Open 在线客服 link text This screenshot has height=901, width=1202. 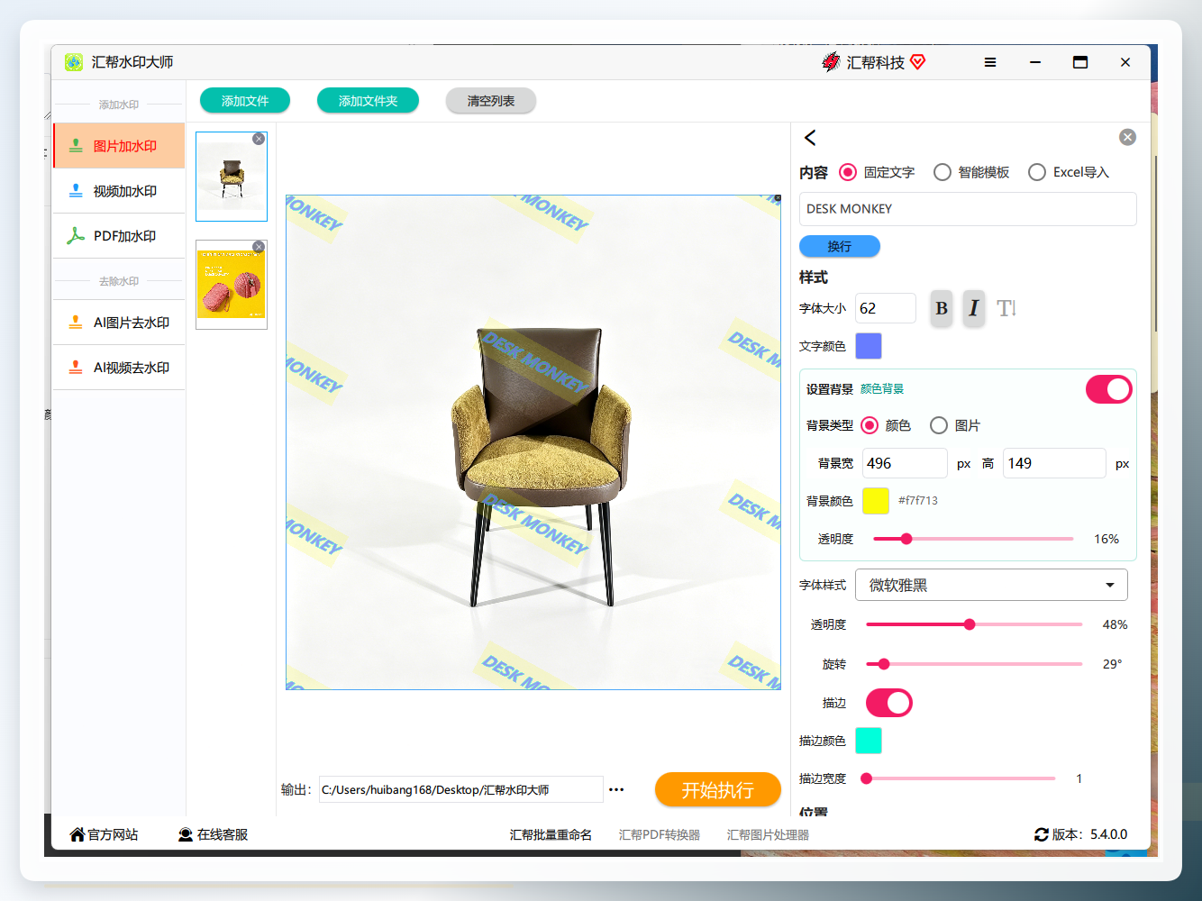point(223,834)
